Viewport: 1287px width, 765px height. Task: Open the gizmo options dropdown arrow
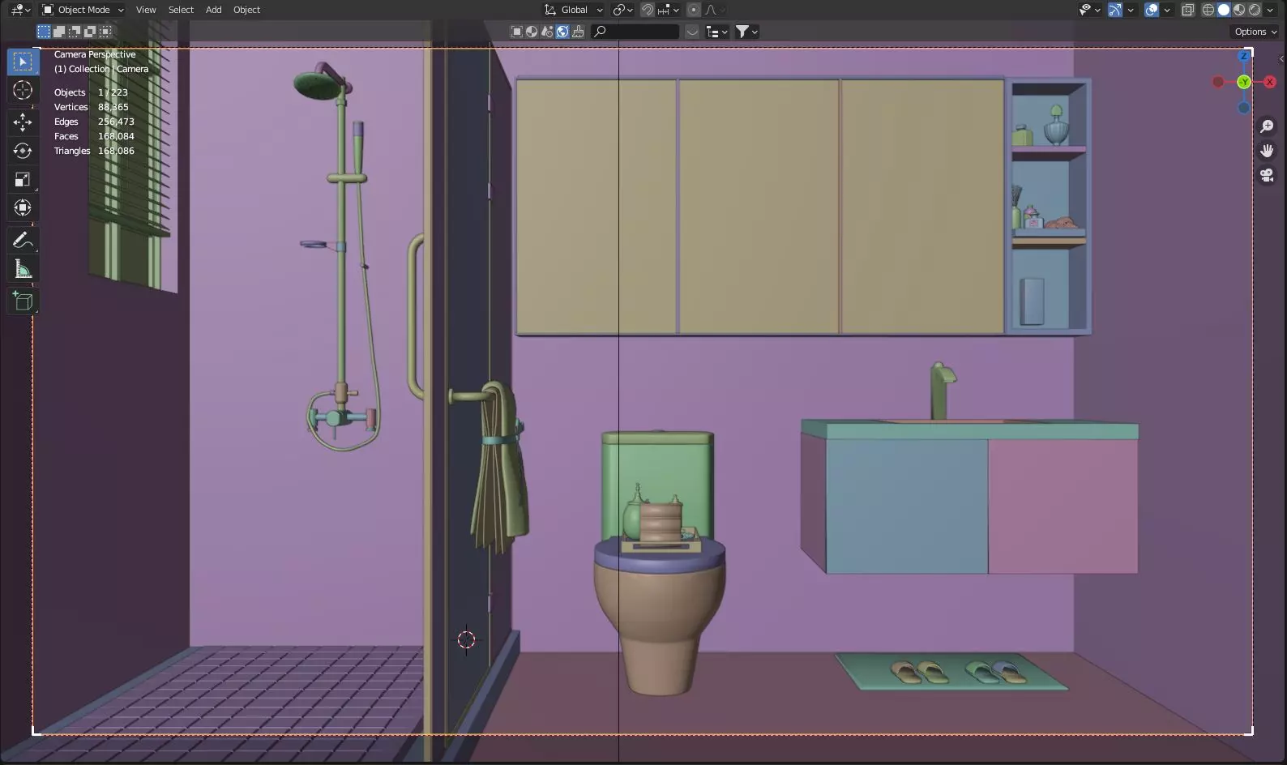pos(1131,10)
